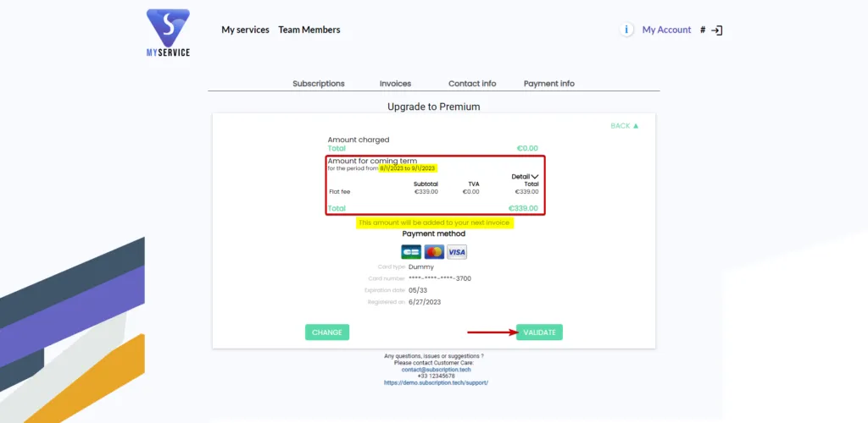The height and width of the screenshot is (423, 868).
Task: Go to My Account
Action: pos(666,30)
